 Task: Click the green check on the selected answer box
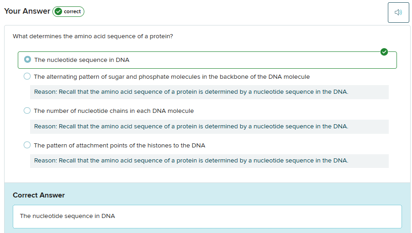(x=384, y=52)
